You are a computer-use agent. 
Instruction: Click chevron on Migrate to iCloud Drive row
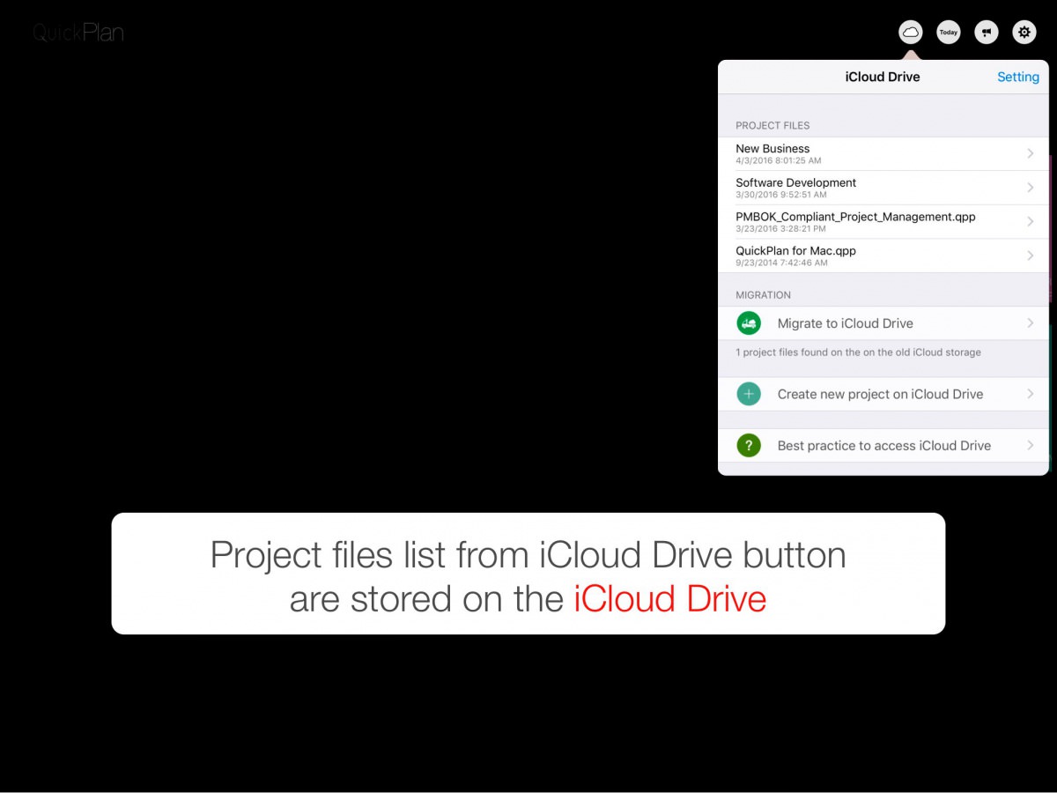coord(1030,323)
